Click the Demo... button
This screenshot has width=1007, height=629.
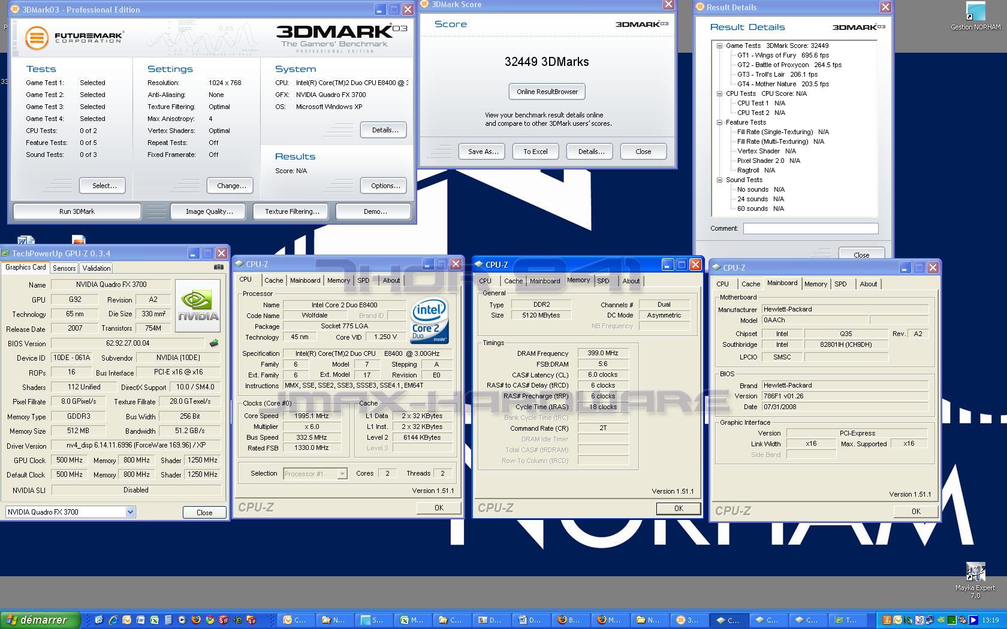375,211
